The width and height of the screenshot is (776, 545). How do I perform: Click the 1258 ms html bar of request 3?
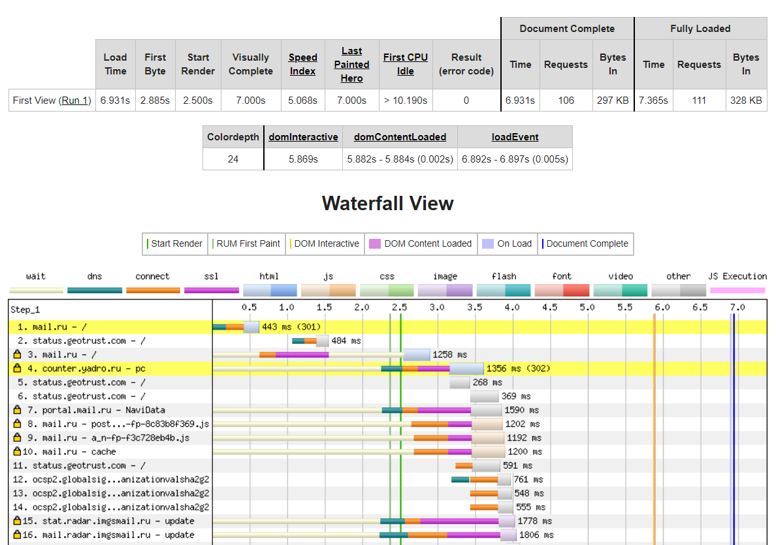[x=417, y=354]
